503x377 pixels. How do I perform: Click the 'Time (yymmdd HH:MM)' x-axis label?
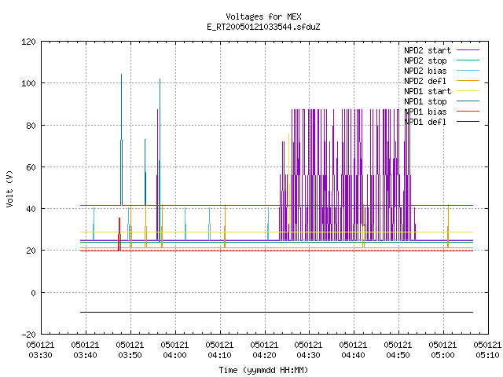coord(263,370)
